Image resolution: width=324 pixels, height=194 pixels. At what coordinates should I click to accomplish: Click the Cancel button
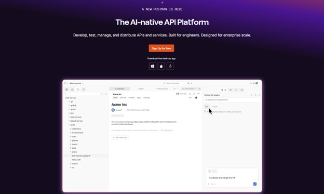[215, 107]
